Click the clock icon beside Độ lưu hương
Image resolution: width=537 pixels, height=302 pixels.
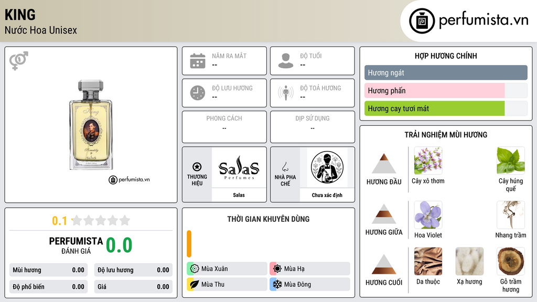198,93
